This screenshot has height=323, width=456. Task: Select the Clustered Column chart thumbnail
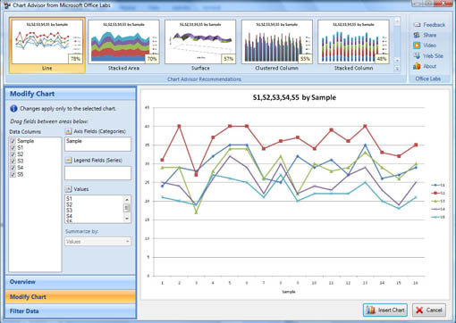pos(276,46)
